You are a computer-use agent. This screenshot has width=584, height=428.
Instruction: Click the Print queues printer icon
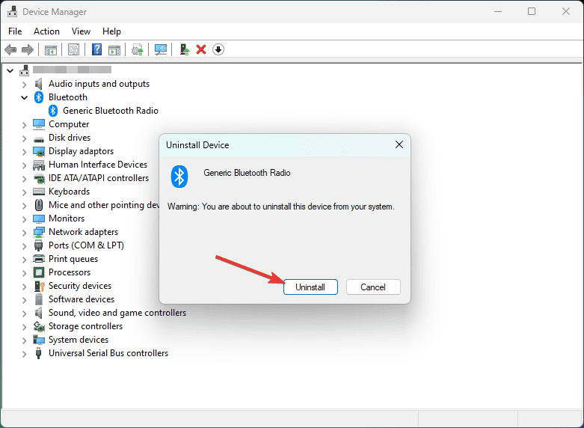coord(39,259)
